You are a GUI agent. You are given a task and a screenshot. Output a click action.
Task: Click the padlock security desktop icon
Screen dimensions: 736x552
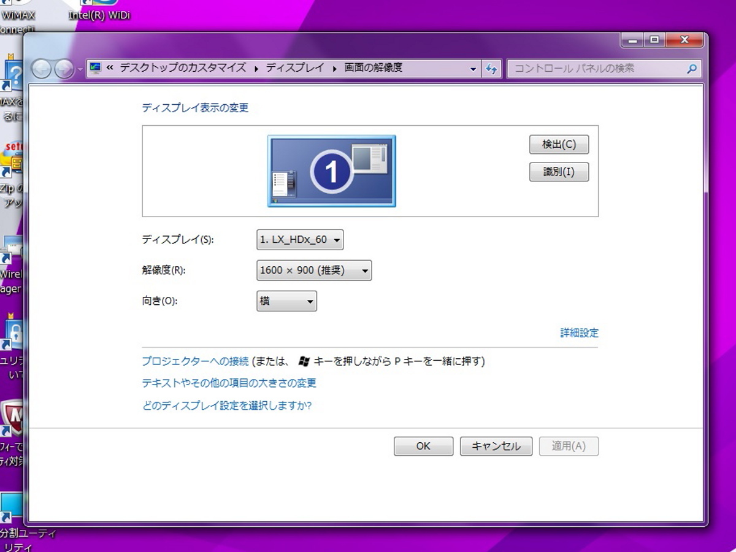coord(12,347)
